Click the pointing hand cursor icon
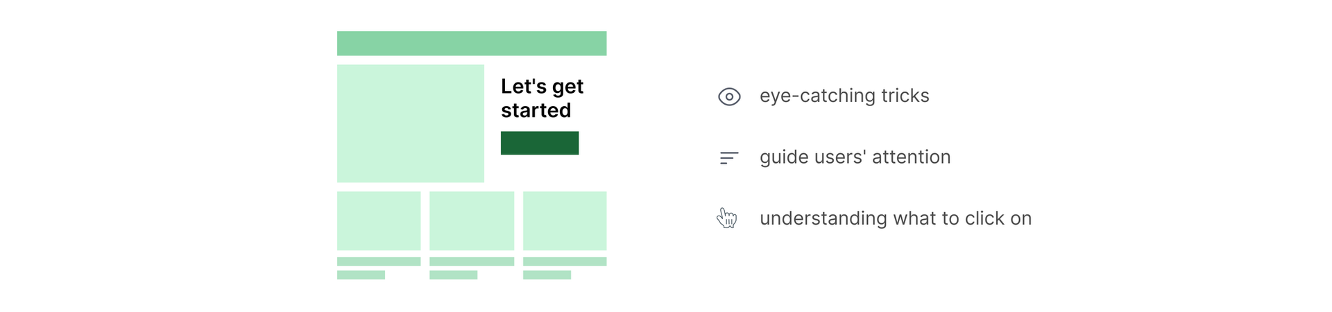This screenshot has width=1332, height=312. coord(727,218)
